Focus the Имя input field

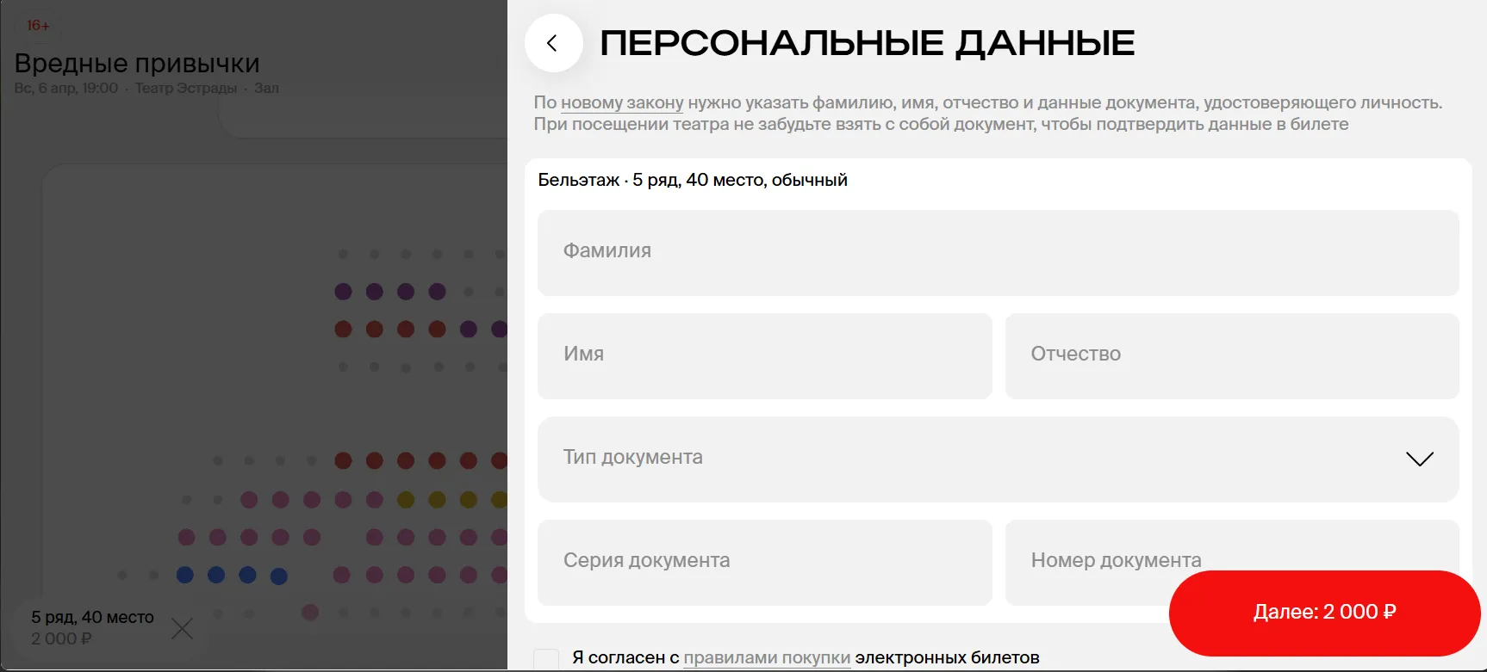pos(764,356)
